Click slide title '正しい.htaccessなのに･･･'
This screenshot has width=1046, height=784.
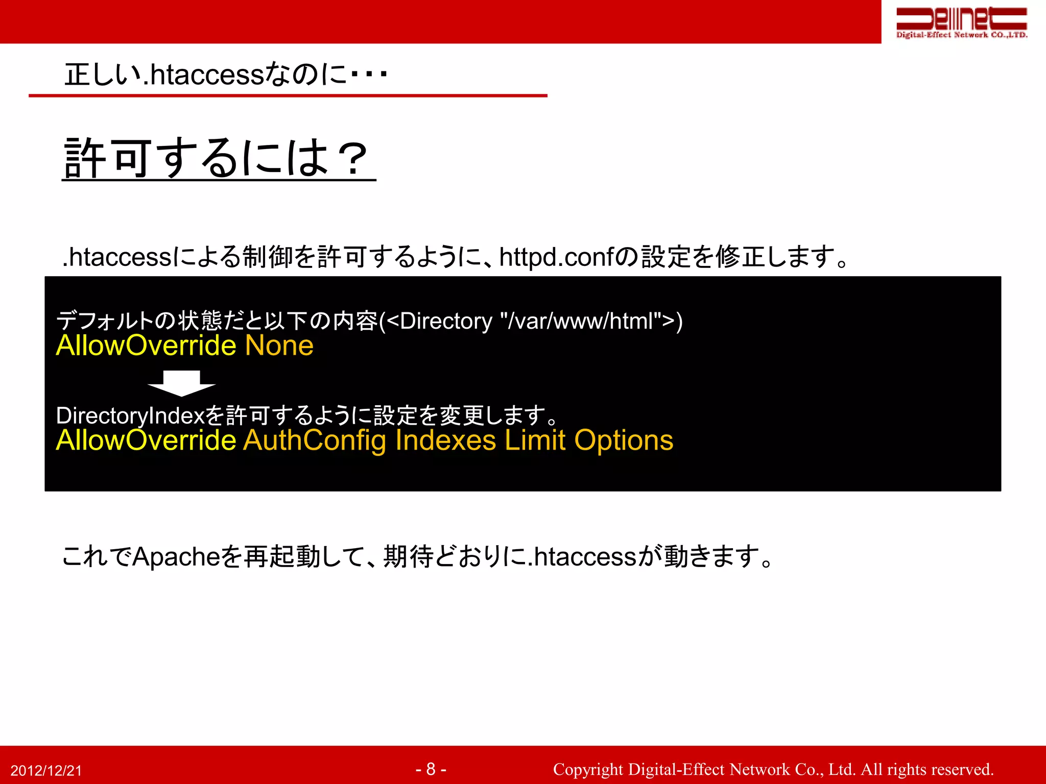tap(226, 75)
